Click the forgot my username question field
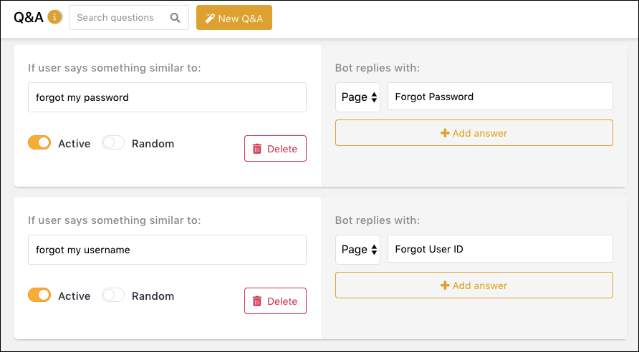Viewport: 639px width, 352px height. click(167, 250)
